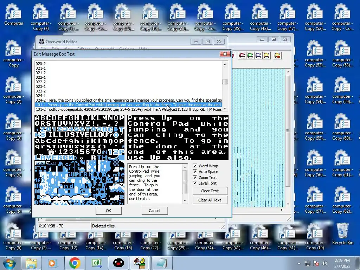Screen dimensions: 360x270
Task: Show hidden tray icons arrow
Action: (299, 264)
